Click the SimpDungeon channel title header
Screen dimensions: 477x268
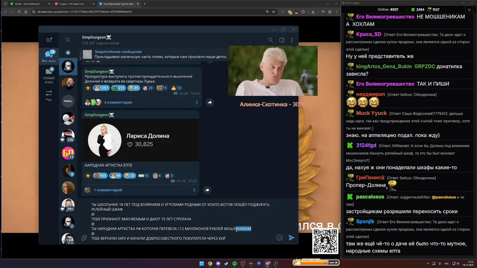pos(97,37)
